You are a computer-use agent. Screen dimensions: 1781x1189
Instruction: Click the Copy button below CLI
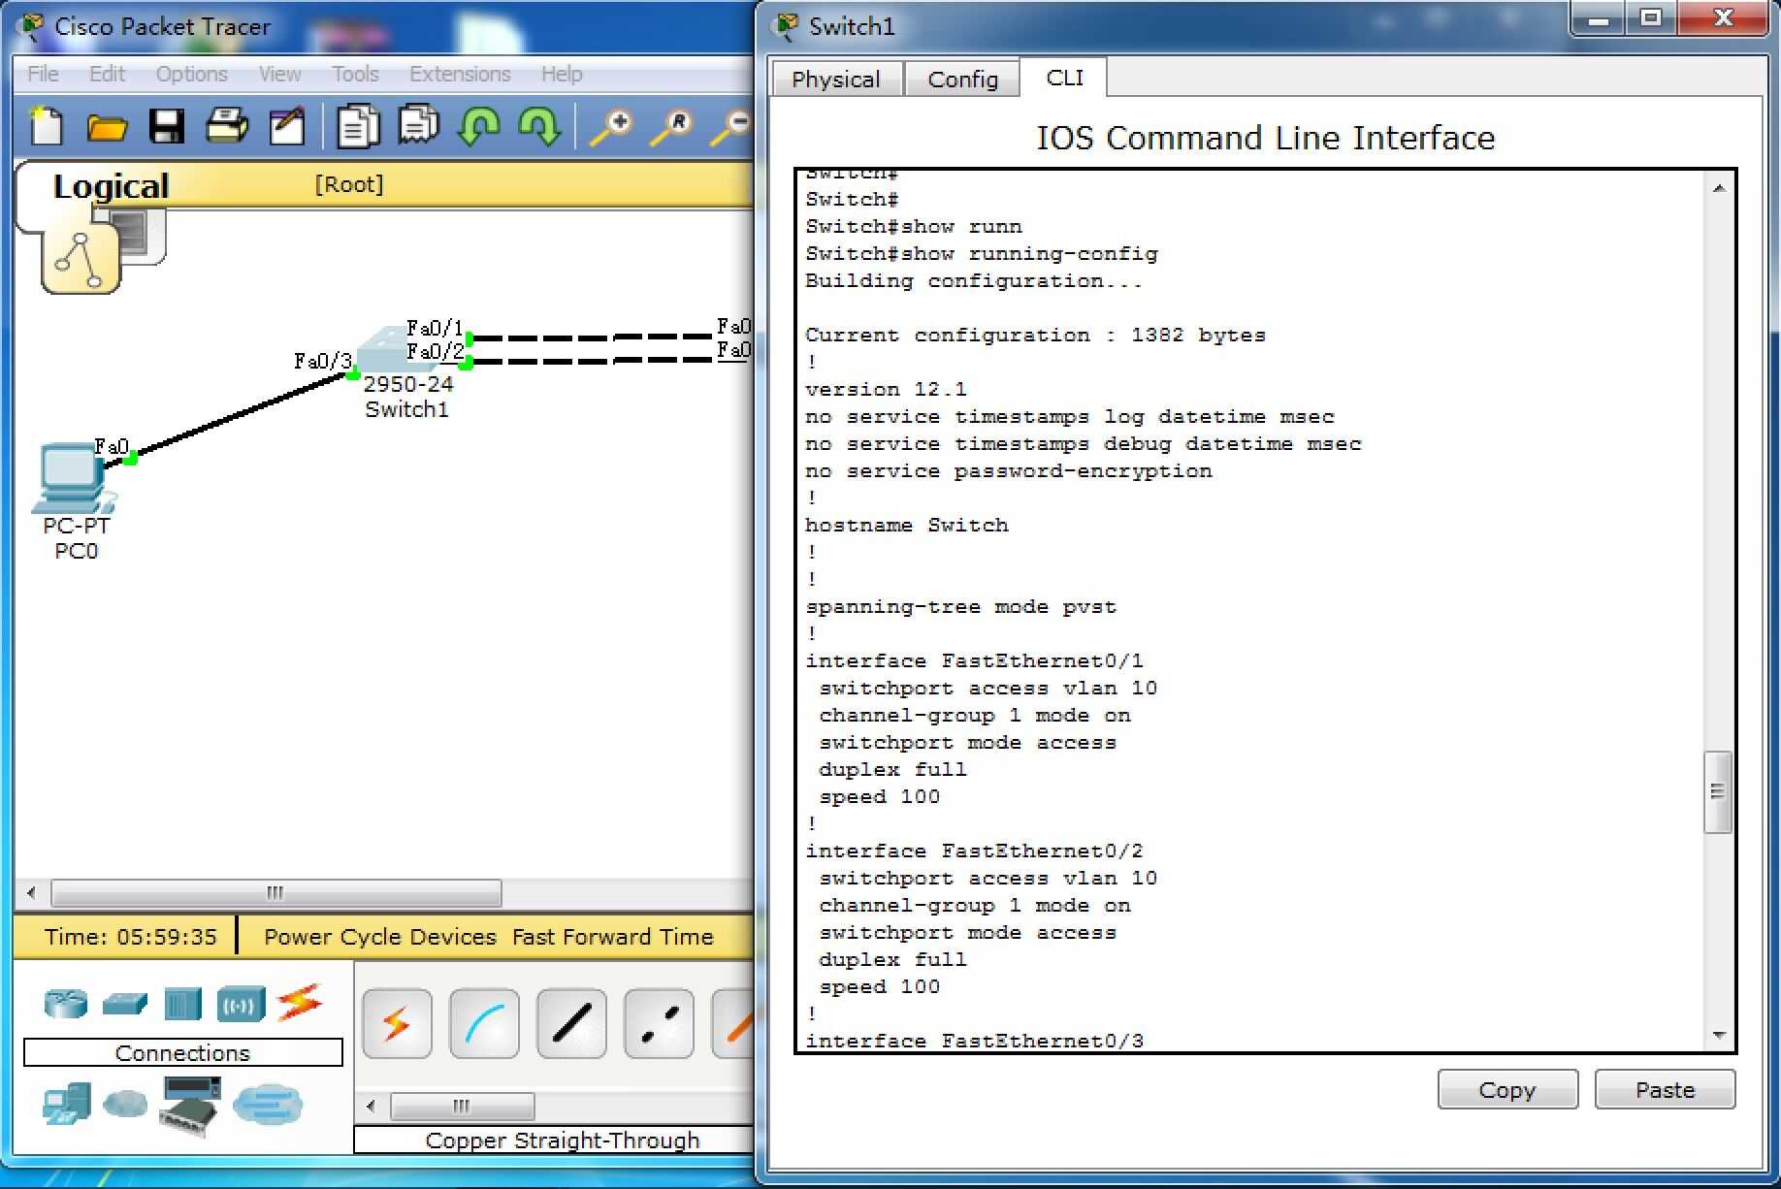pos(1507,1089)
